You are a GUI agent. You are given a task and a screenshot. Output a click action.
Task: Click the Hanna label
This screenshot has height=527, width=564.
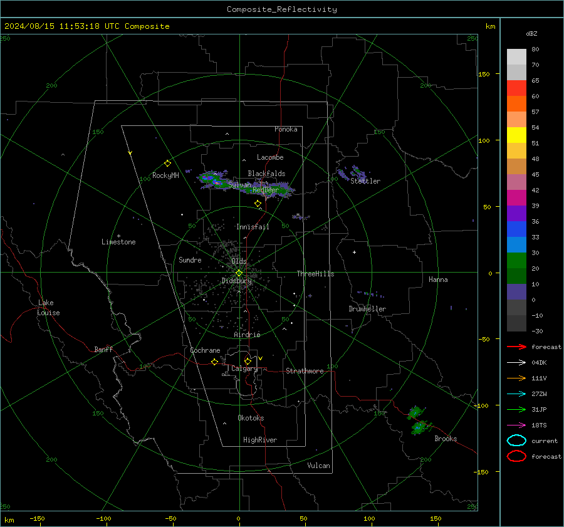click(x=438, y=279)
